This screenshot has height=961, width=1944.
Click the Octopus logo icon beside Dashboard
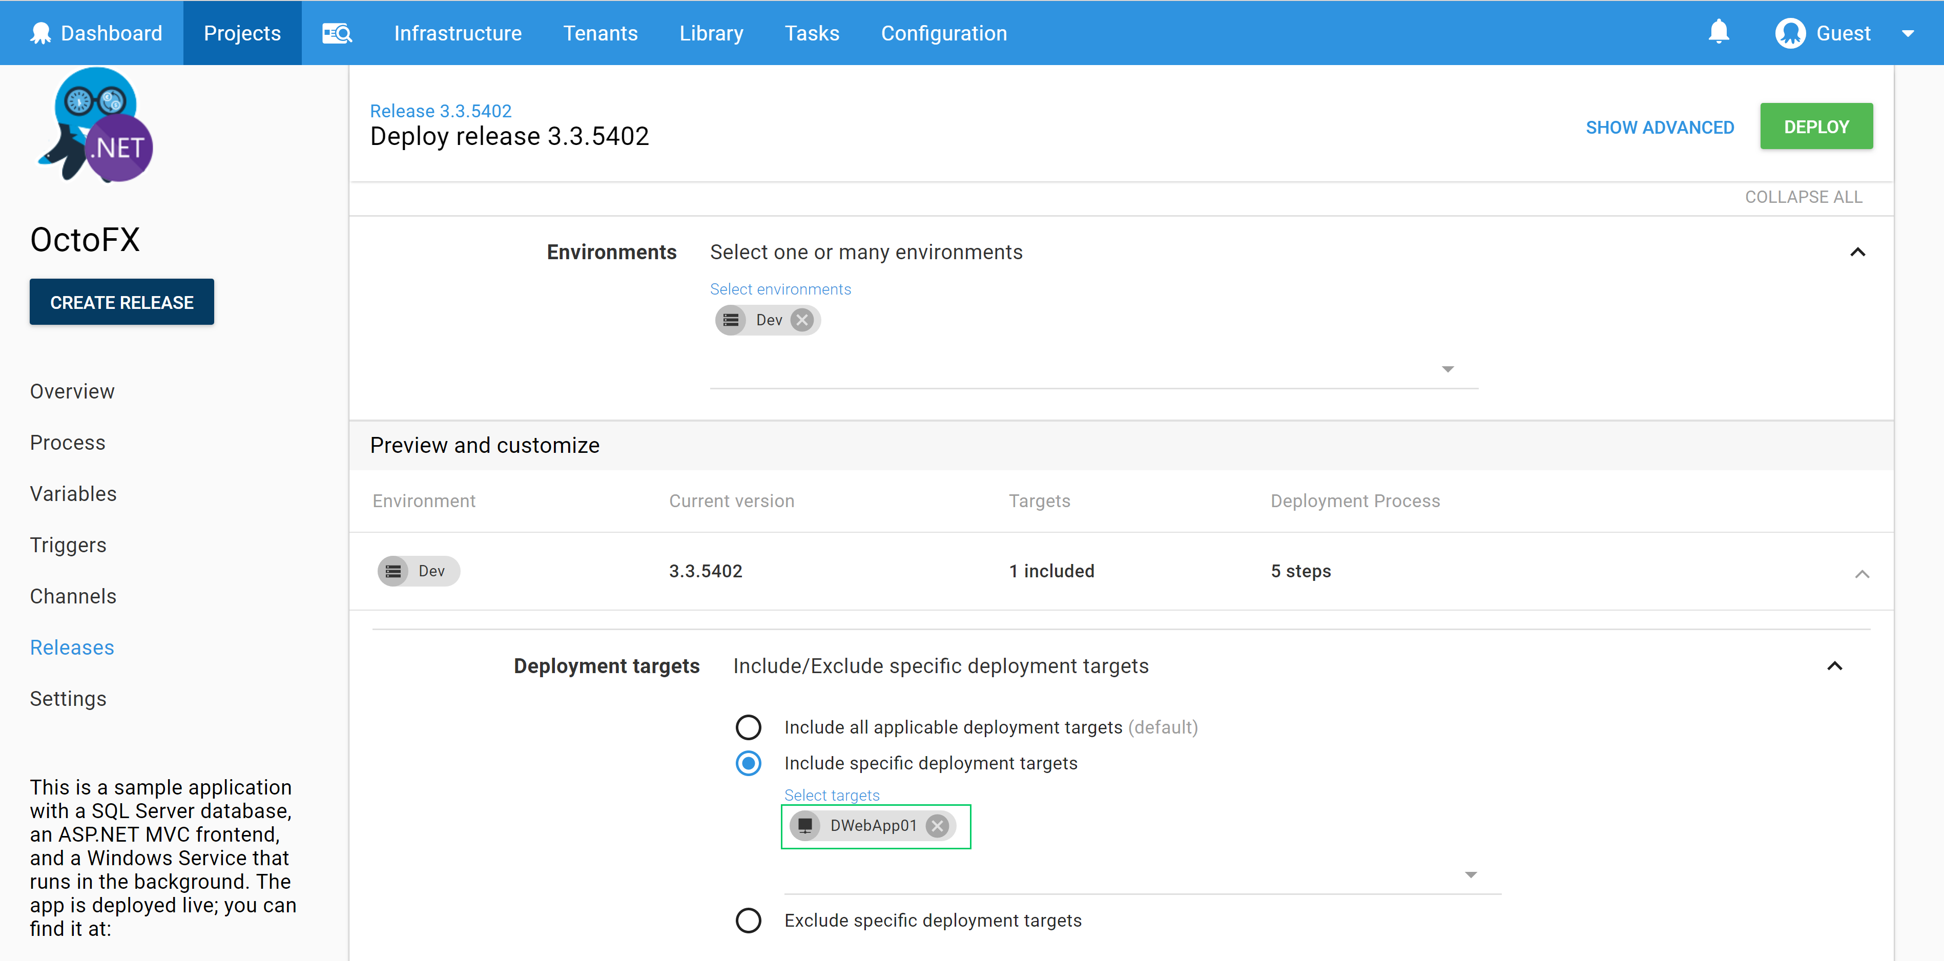41,33
